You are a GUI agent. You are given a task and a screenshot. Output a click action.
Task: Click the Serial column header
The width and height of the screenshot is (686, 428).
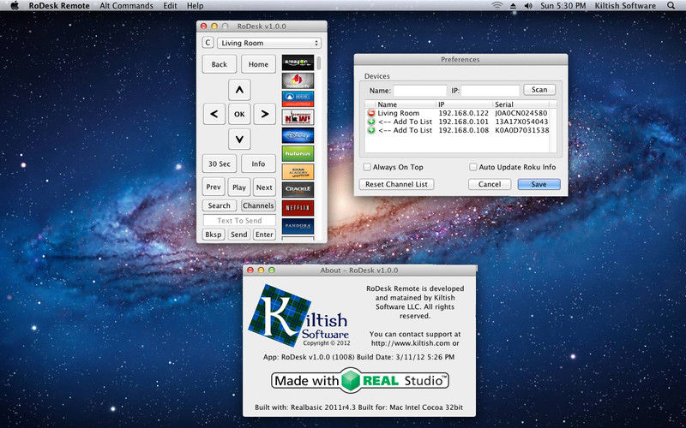point(521,104)
